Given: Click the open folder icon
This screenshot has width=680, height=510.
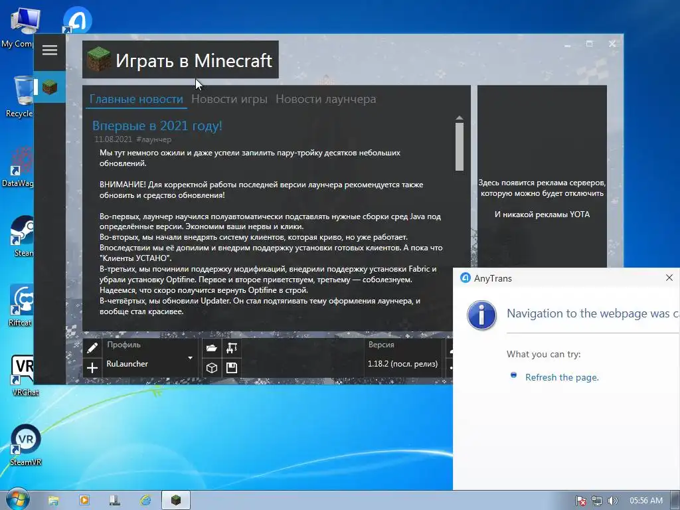Looking at the screenshot, I should click(x=212, y=348).
